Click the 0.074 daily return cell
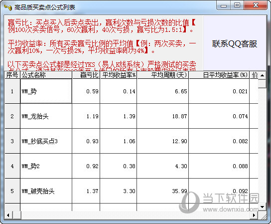Screen dimensions: 271x224 pyautogui.click(x=219, y=116)
